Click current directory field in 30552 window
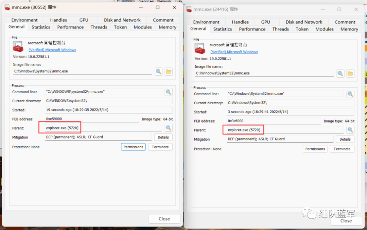The image size is (367, 230). [109, 101]
